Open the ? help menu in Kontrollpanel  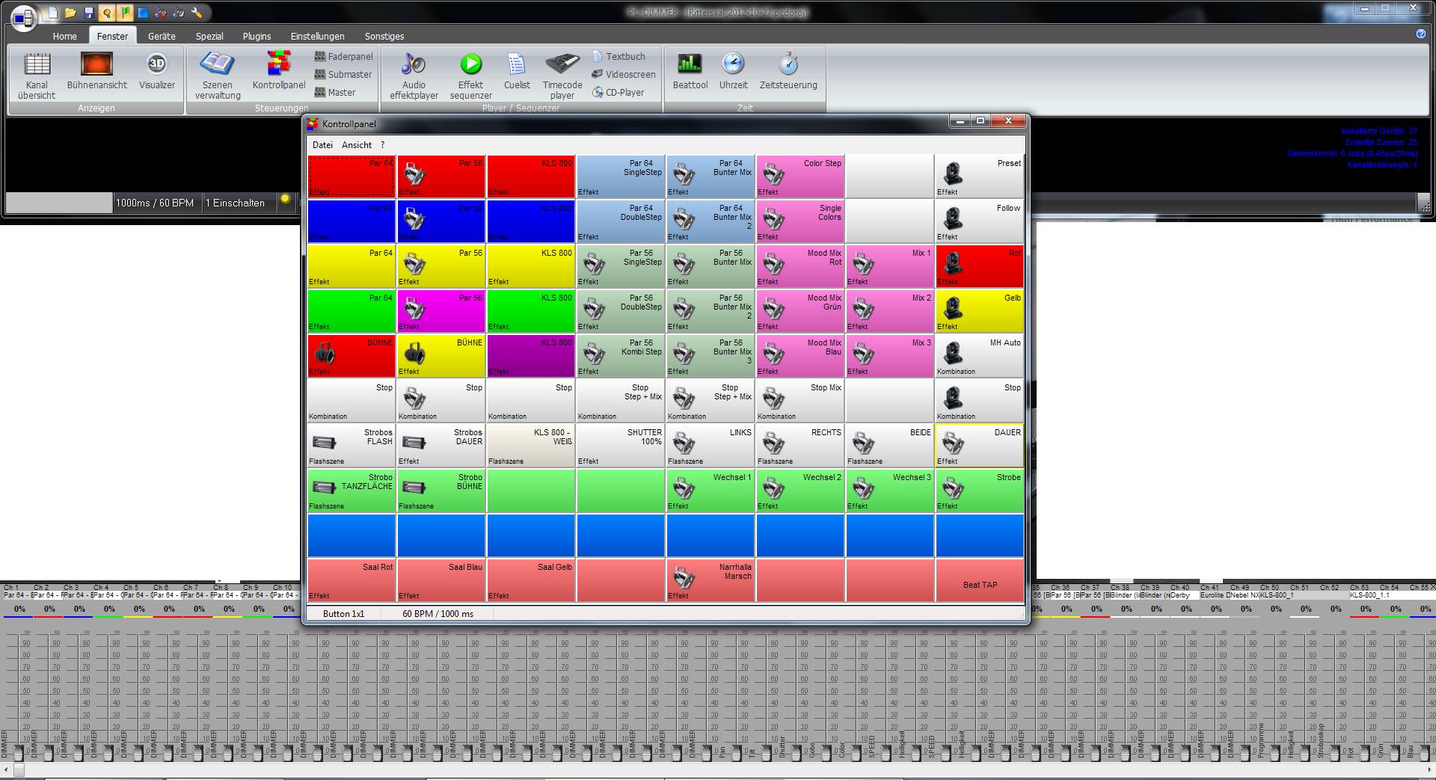[x=382, y=145]
